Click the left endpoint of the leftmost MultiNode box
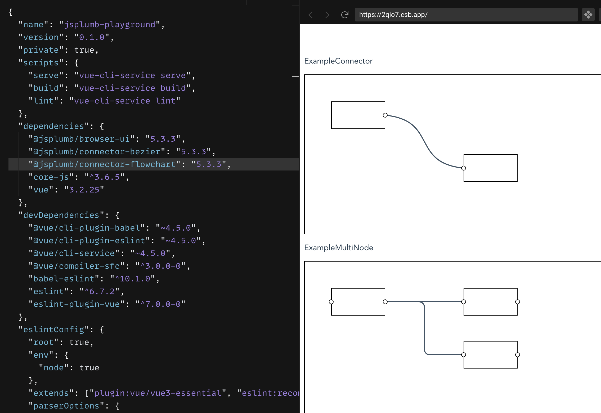 click(x=331, y=301)
